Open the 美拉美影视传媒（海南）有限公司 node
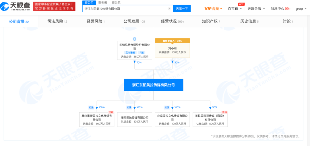The height and width of the screenshot is (146, 310). [x=210, y=120]
